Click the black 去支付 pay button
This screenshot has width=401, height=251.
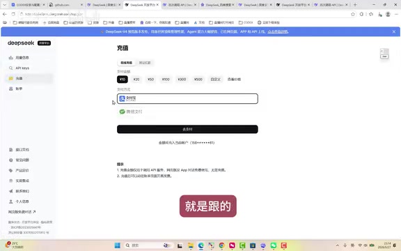pos(187,129)
